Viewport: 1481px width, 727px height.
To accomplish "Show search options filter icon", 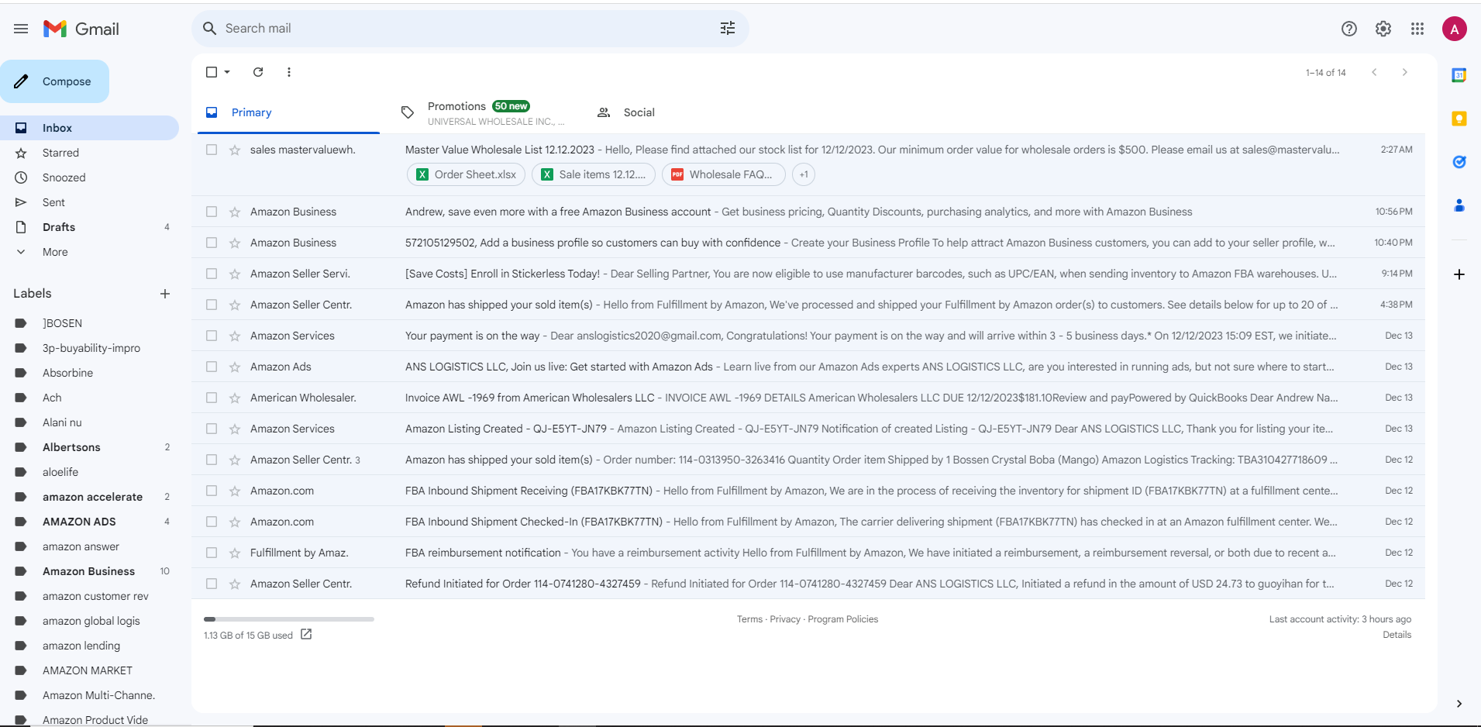I will [728, 29].
